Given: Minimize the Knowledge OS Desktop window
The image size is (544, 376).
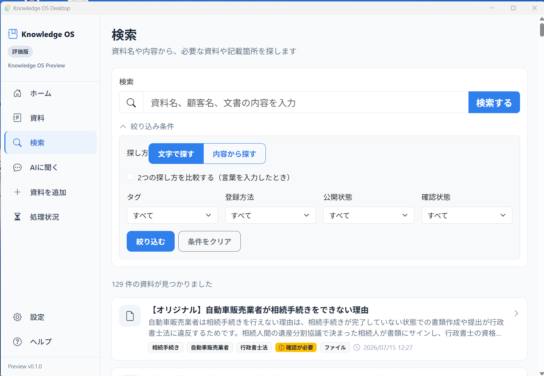Looking at the screenshot, I should click(492, 8).
